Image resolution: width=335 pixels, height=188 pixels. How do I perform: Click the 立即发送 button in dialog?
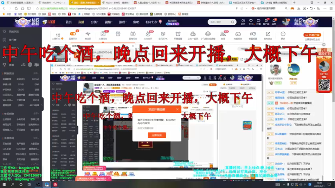coord(157,135)
